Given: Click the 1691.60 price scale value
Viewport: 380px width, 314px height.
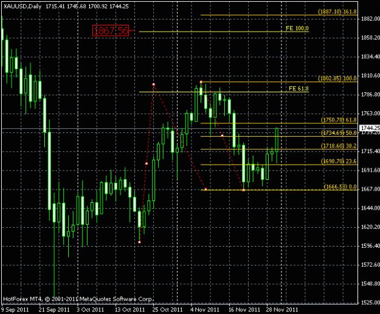Looking at the screenshot, I should coord(370,171).
